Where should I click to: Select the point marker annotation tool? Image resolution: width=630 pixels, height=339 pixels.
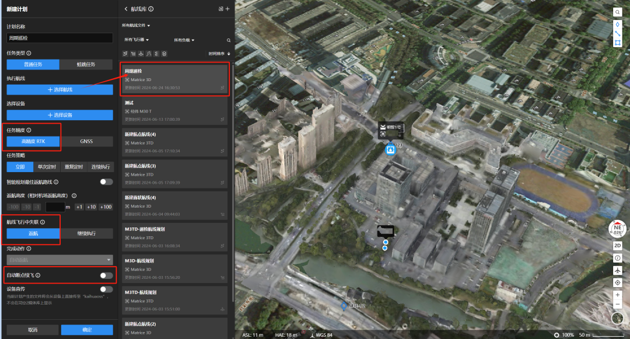click(x=617, y=25)
